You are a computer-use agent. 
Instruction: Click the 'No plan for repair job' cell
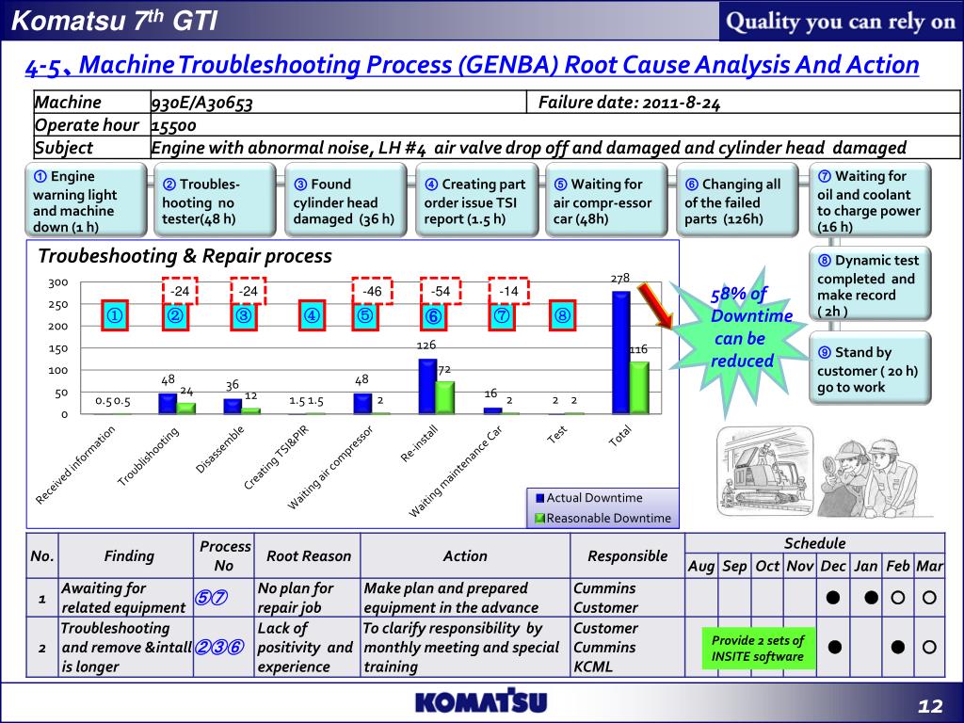click(x=308, y=598)
